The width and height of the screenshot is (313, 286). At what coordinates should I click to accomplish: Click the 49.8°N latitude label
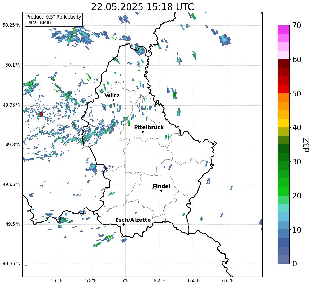13,145
